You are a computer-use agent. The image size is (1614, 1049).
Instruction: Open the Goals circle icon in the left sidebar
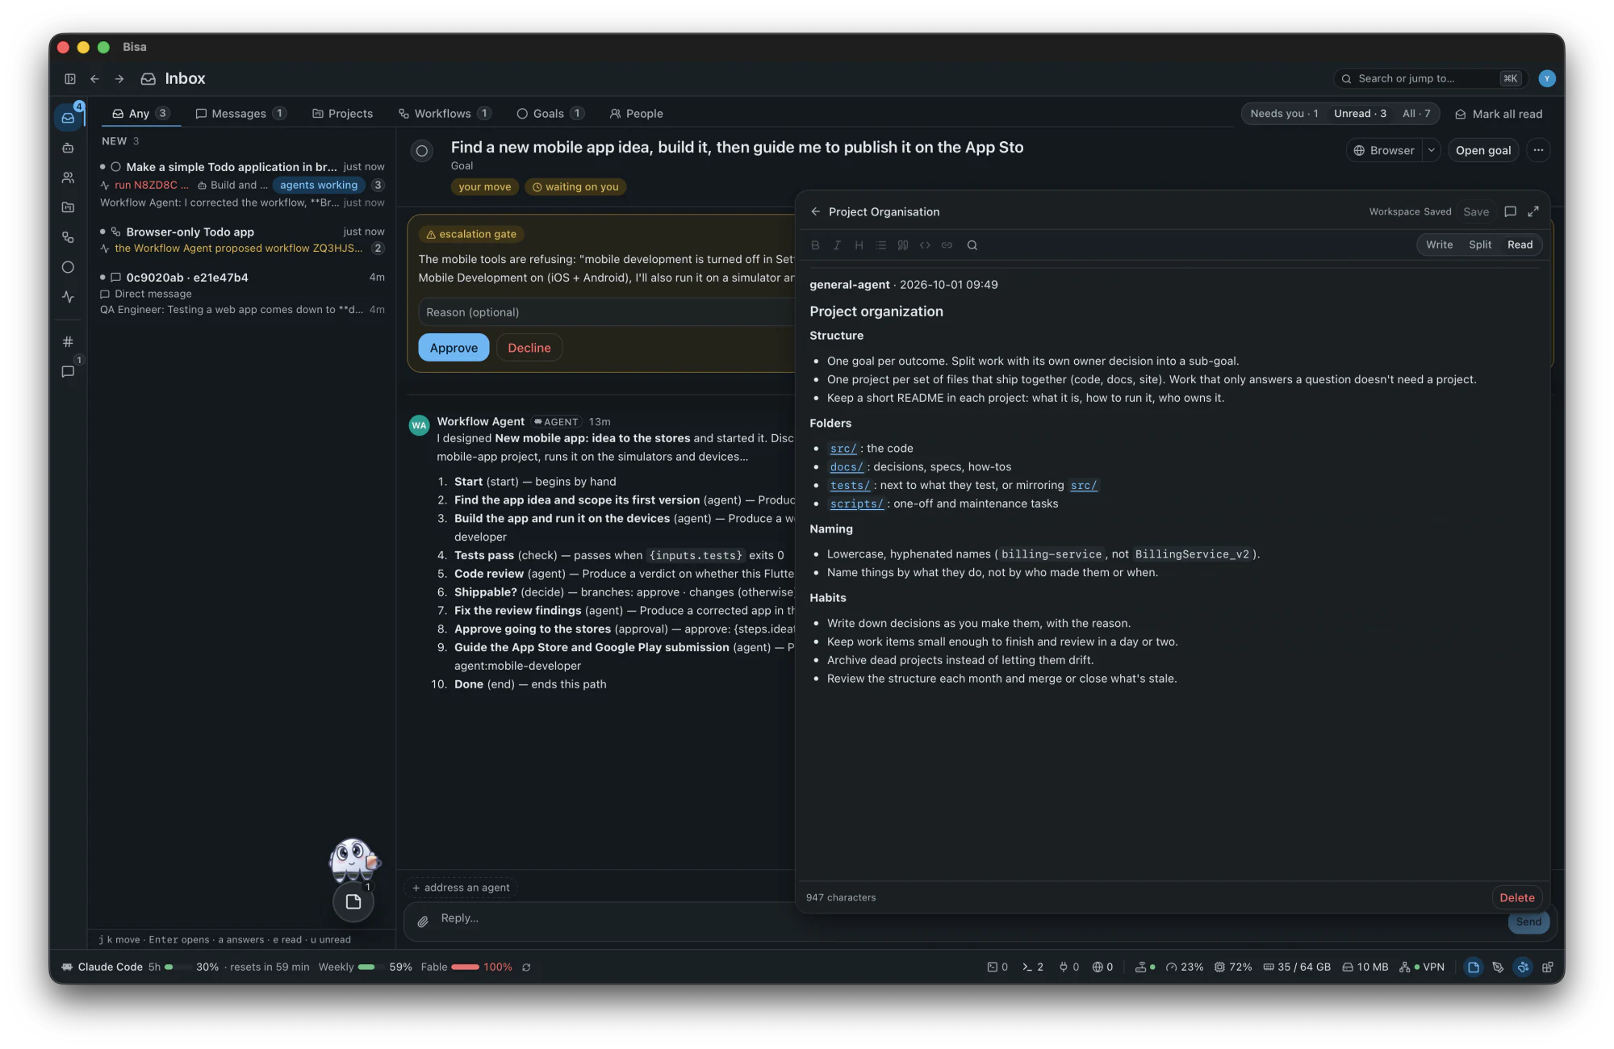click(x=68, y=267)
